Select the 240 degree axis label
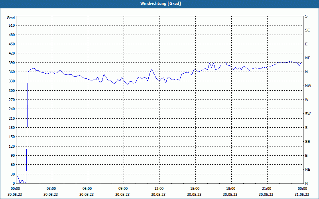The image size is (319, 199). [x=12, y=109]
